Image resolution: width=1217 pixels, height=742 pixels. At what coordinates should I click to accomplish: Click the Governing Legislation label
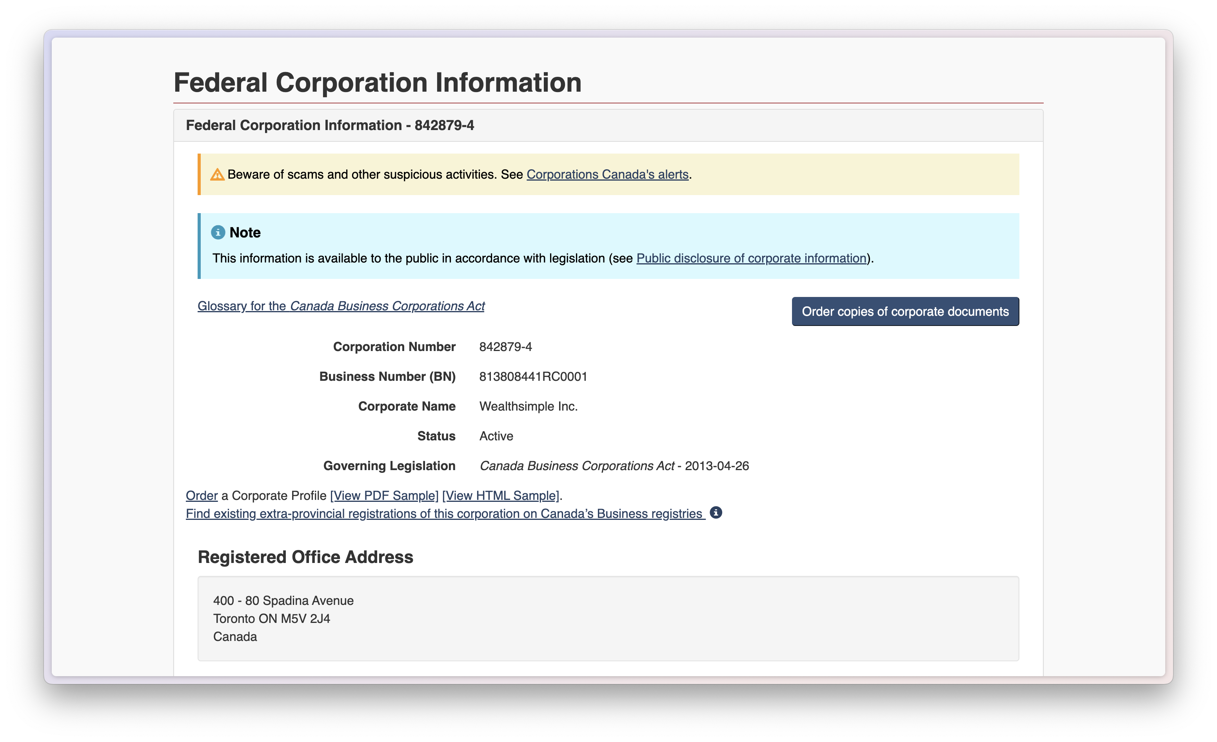point(389,466)
